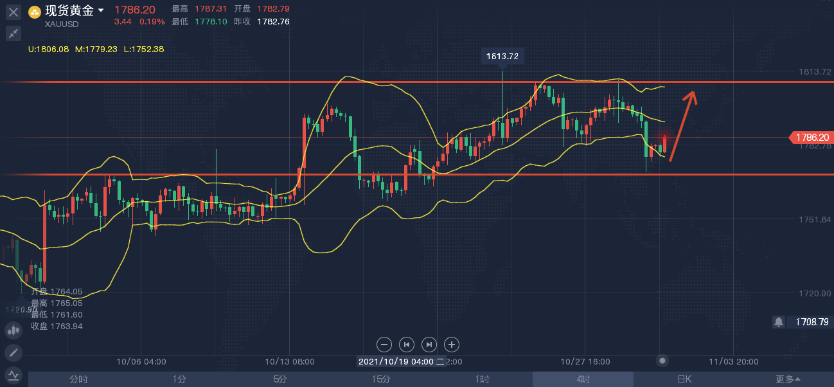Select the 4时 timeframe tab

click(x=583, y=379)
